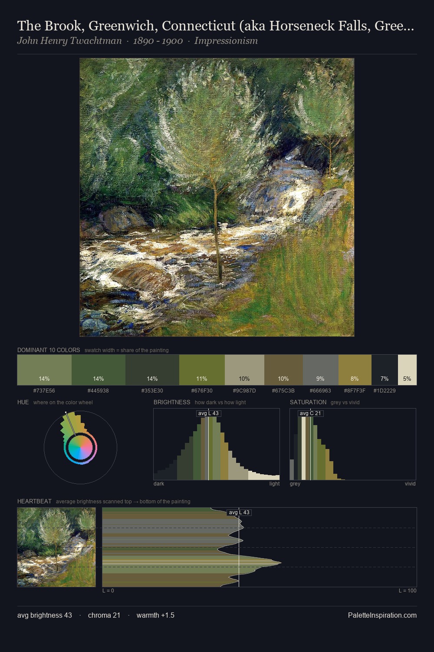Choose the #8F7F3F ochre 8% swatch

355,370
